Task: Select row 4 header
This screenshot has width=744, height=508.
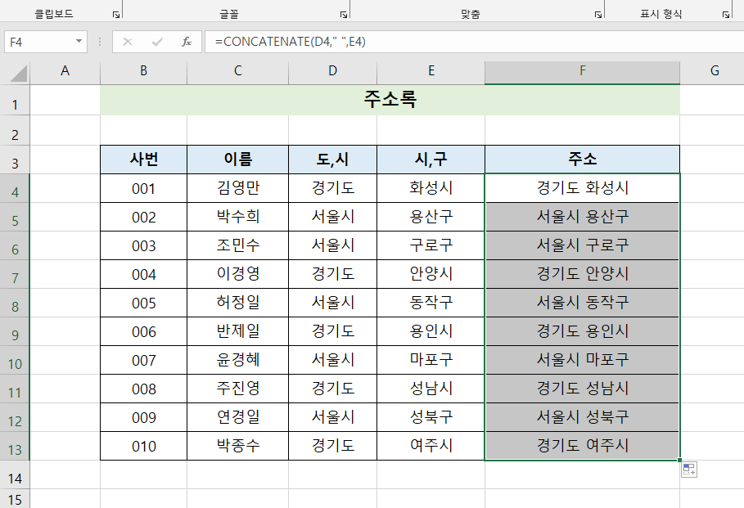Action: 15,188
